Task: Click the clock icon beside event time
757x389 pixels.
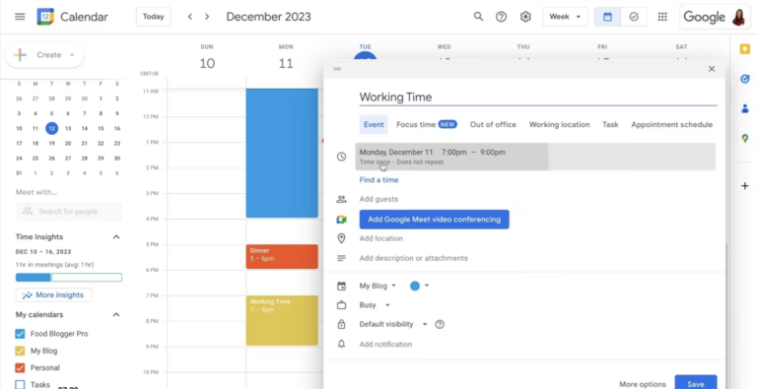Action: (x=341, y=157)
